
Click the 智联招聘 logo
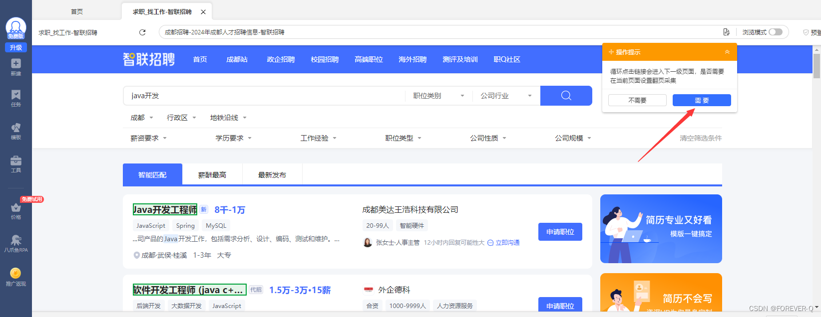pos(149,59)
